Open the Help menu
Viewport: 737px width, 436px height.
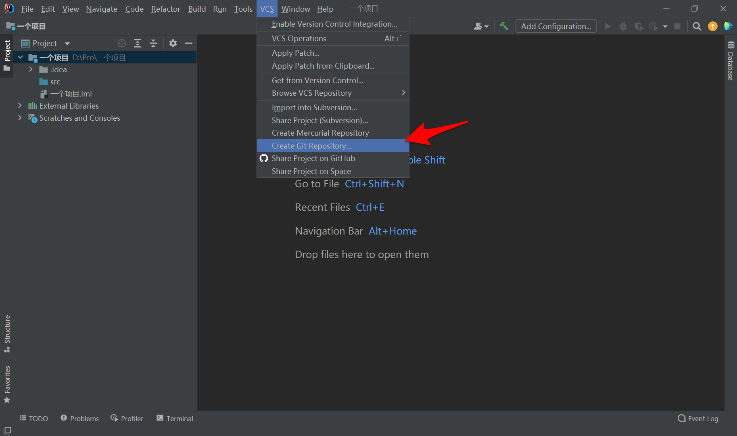(325, 8)
